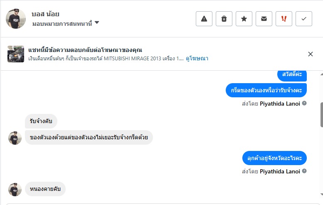The height and width of the screenshot is (205, 323).
Task: Open บอส น้อย profile picture in header
Action: pos(16,19)
